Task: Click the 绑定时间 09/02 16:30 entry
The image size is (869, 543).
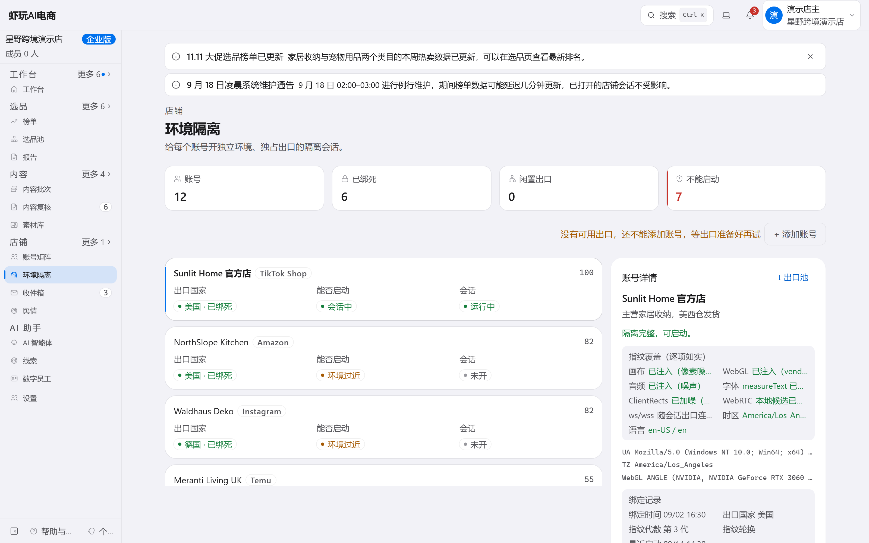Action: point(667,515)
